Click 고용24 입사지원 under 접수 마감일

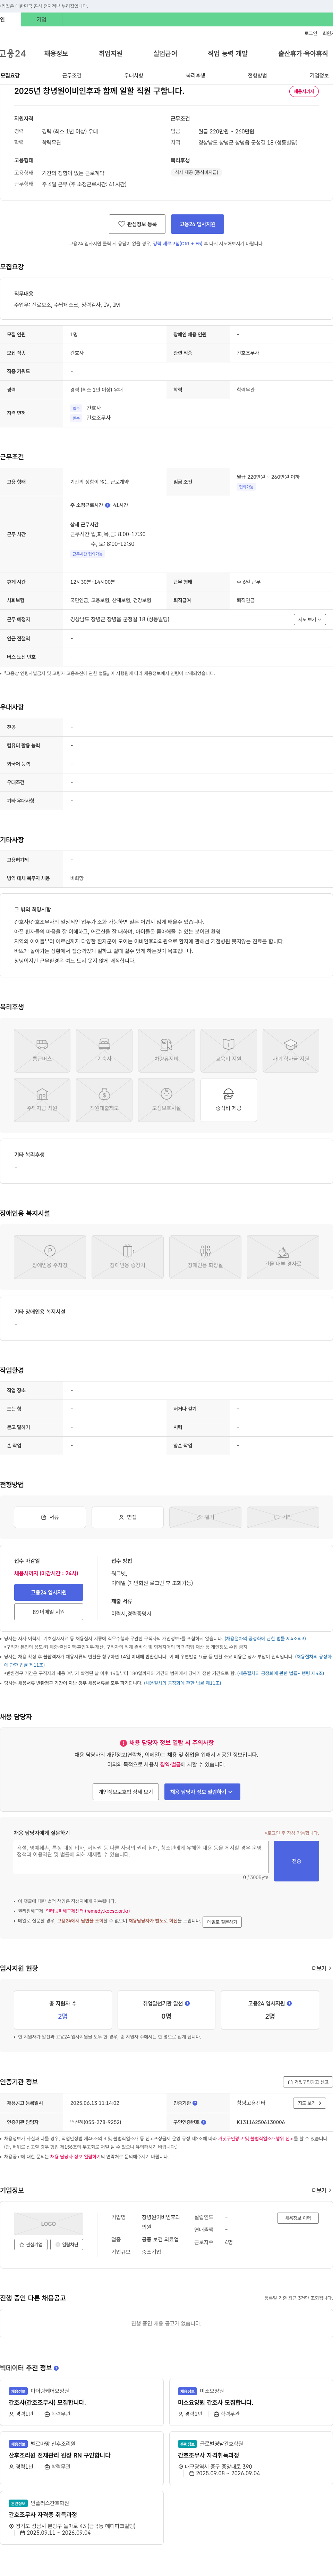pos(49,1592)
